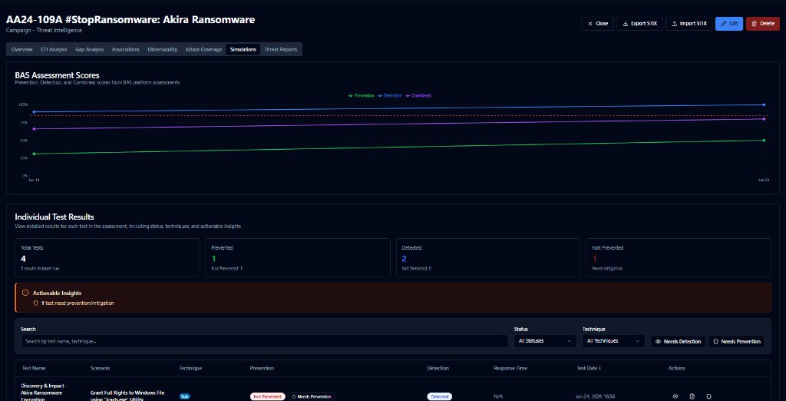Click the Combined line's Jan 24 data point

tap(764, 119)
